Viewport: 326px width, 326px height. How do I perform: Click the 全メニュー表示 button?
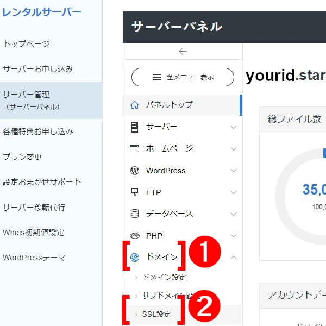[x=183, y=77]
